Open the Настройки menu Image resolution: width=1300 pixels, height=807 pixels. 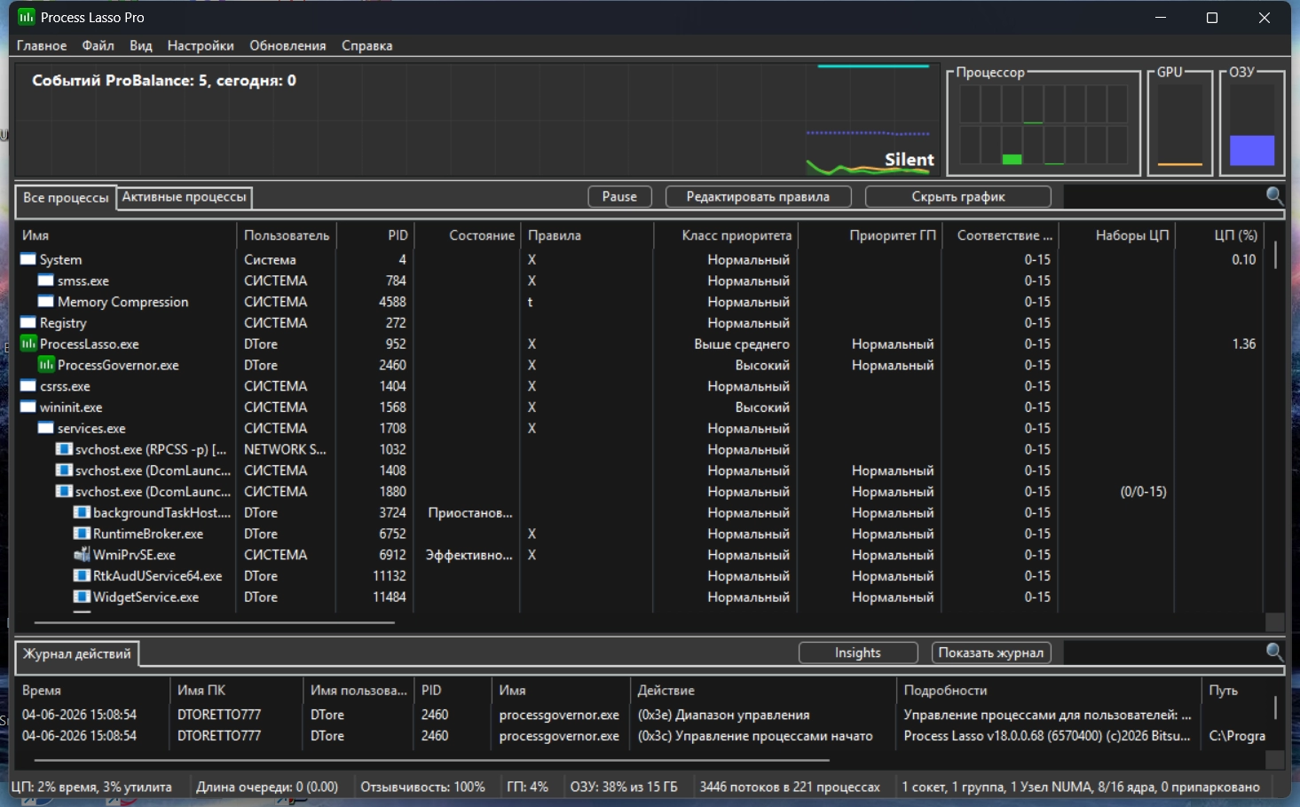[x=201, y=45]
